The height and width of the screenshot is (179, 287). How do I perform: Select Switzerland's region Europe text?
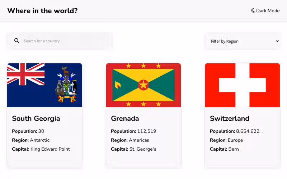235,140
